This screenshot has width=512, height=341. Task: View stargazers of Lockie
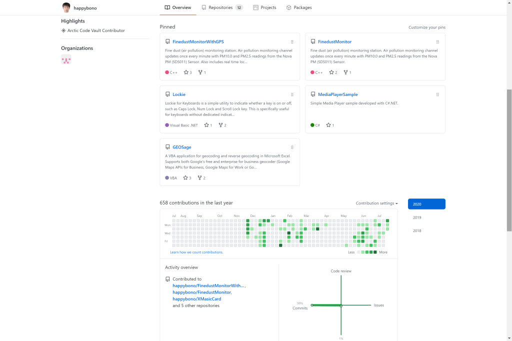pyautogui.click(x=208, y=125)
